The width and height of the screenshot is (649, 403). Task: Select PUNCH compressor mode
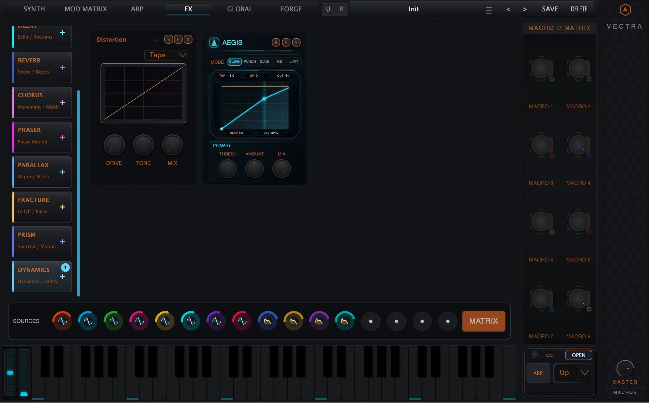point(250,61)
